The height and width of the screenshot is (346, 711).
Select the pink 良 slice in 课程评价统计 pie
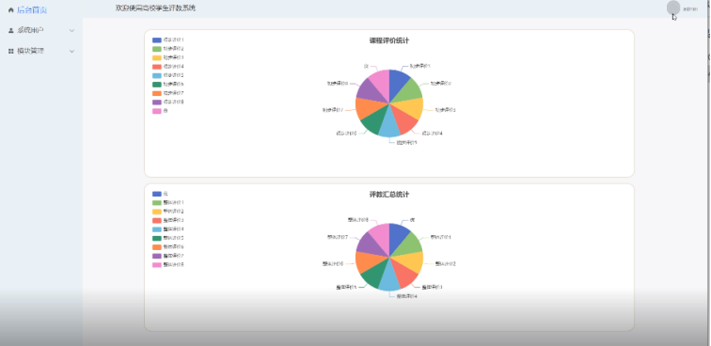381,83
